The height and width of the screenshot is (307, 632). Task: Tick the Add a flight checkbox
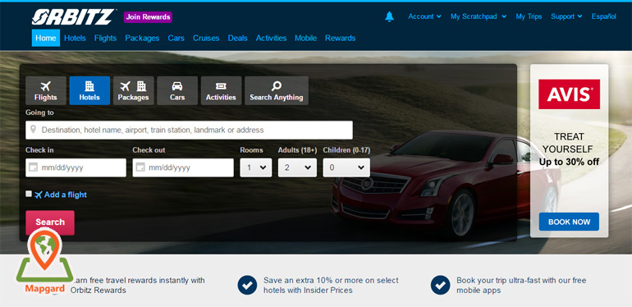pos(29,194)
